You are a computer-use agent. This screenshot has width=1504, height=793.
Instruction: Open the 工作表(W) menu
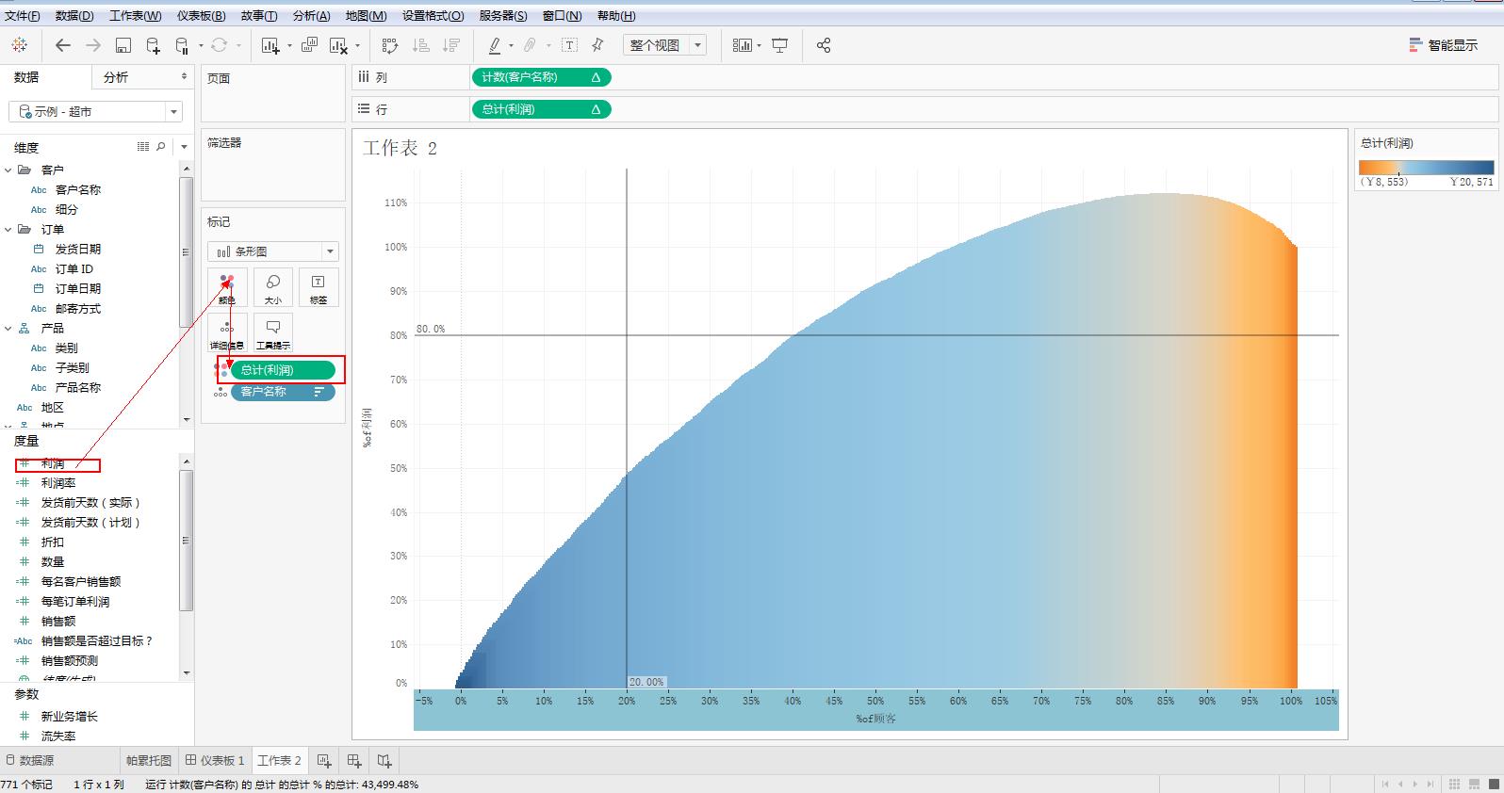(x=135, y=15)
